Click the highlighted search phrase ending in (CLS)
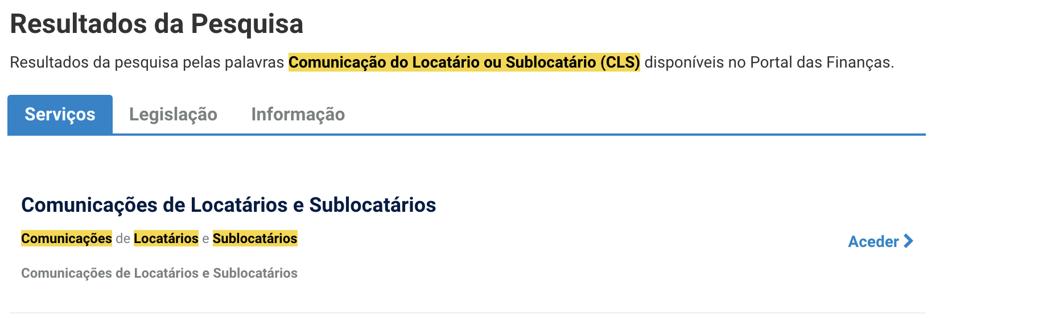 [464, 62]
